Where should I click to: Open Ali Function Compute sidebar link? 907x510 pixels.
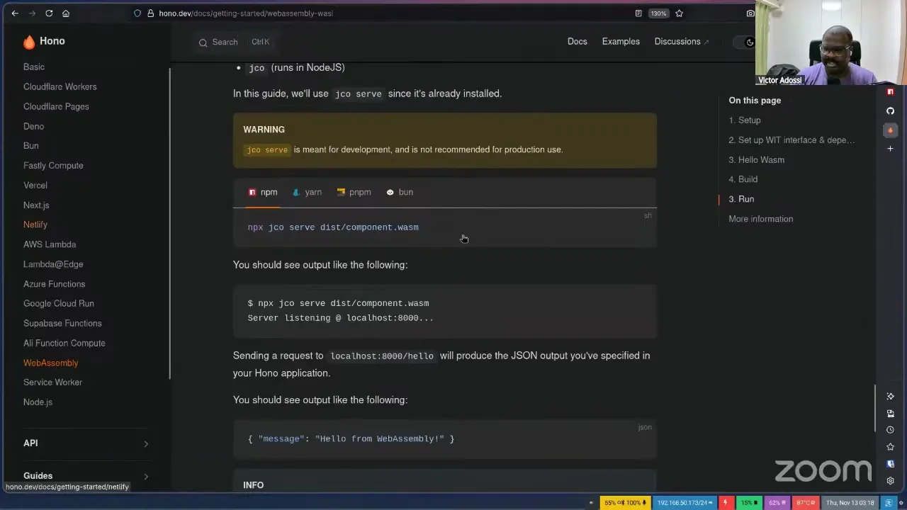click(x=64, y=344)
